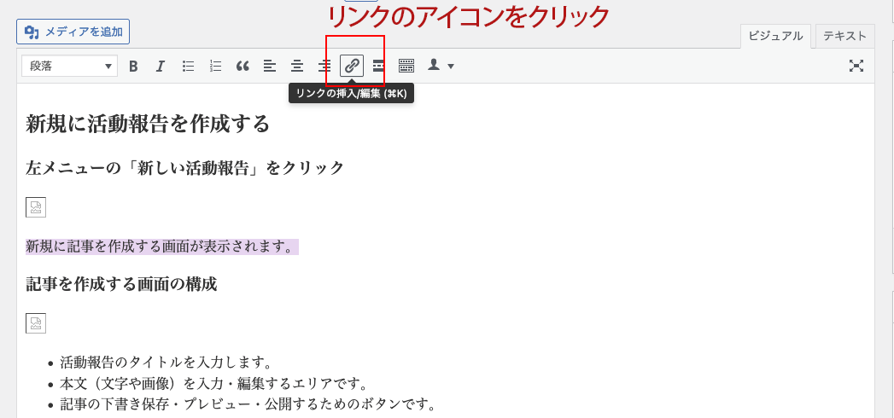Switch to the ビジュアル tab
The image size is (894, 418).
coord(775,36)
